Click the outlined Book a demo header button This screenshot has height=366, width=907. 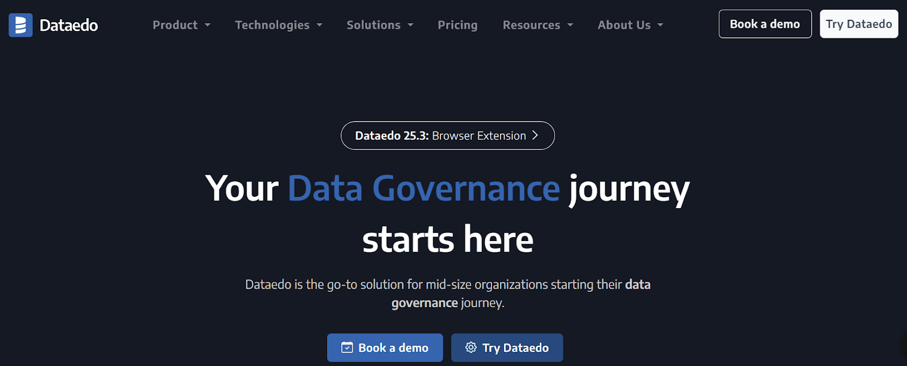click(x=765, y=24)
